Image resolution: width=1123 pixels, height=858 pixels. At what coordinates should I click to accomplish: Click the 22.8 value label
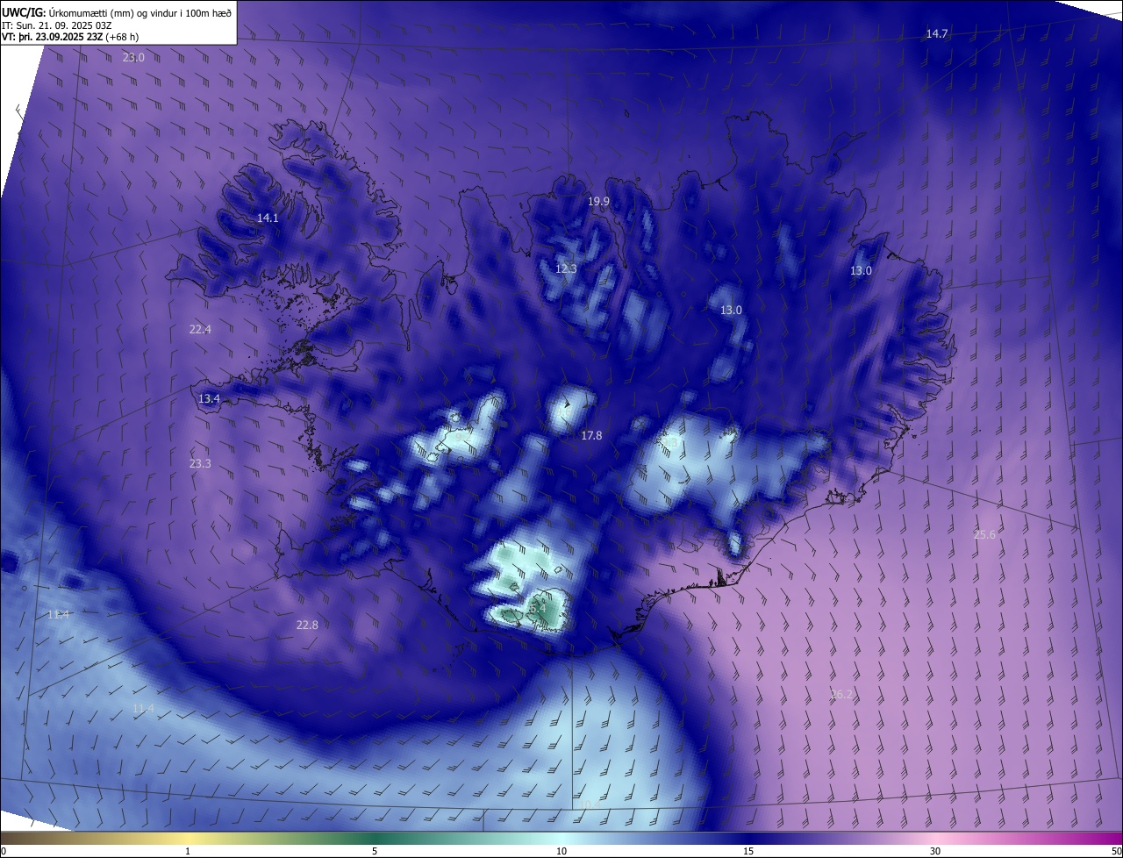[x=307, y=625]
